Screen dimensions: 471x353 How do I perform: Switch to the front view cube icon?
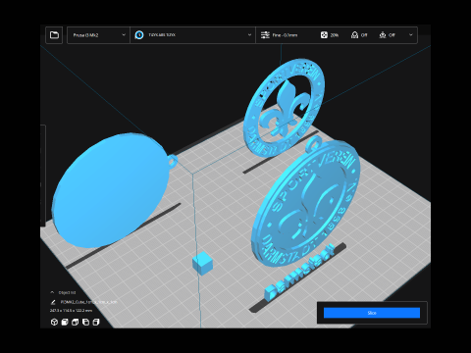(x=65, y=323)
